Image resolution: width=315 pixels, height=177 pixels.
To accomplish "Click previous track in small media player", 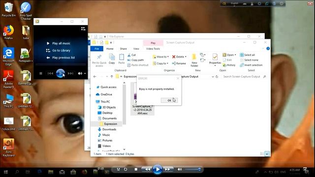I will coord(50,73).
